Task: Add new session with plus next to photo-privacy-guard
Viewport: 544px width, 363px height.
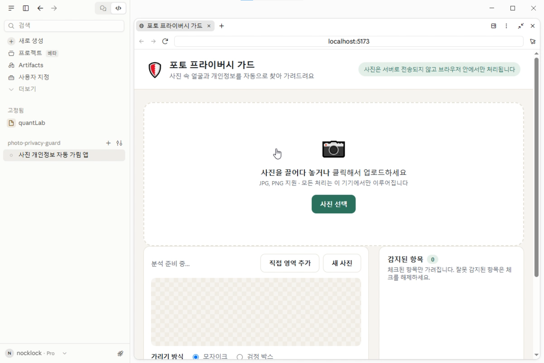Action: (x=108, y=143)
